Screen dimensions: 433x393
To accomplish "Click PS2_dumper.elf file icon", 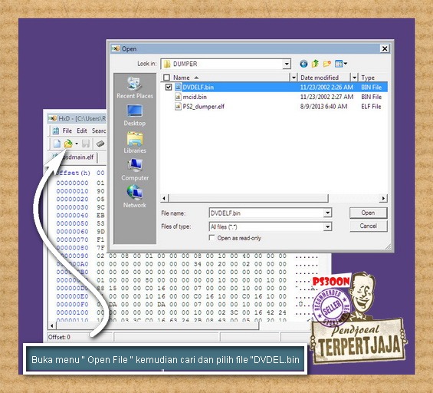I will [x=178, y=107].
